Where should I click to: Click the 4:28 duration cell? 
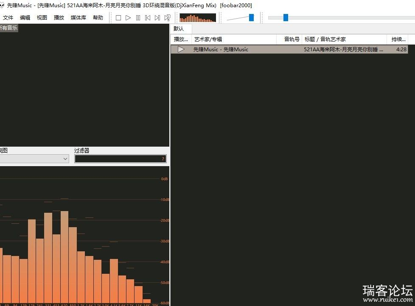[401, 50]
